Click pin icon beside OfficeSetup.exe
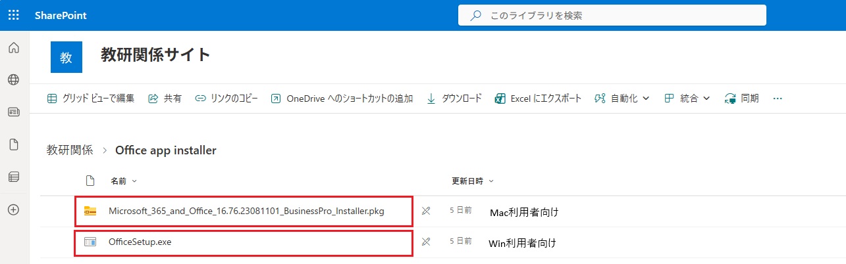The height and width of the screenshot is (264, 846). [x=426, y=242]
